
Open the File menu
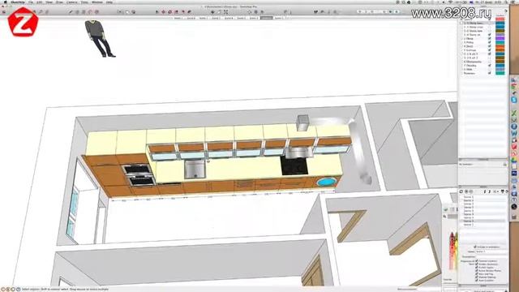click(31, 2)
